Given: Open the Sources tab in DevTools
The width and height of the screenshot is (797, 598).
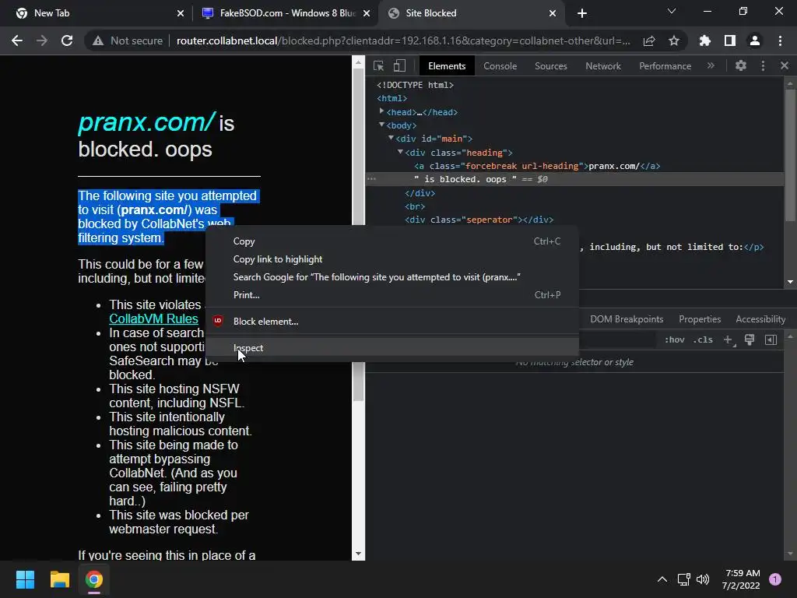Looking at the screenshot, I should (x=551, y=66).
